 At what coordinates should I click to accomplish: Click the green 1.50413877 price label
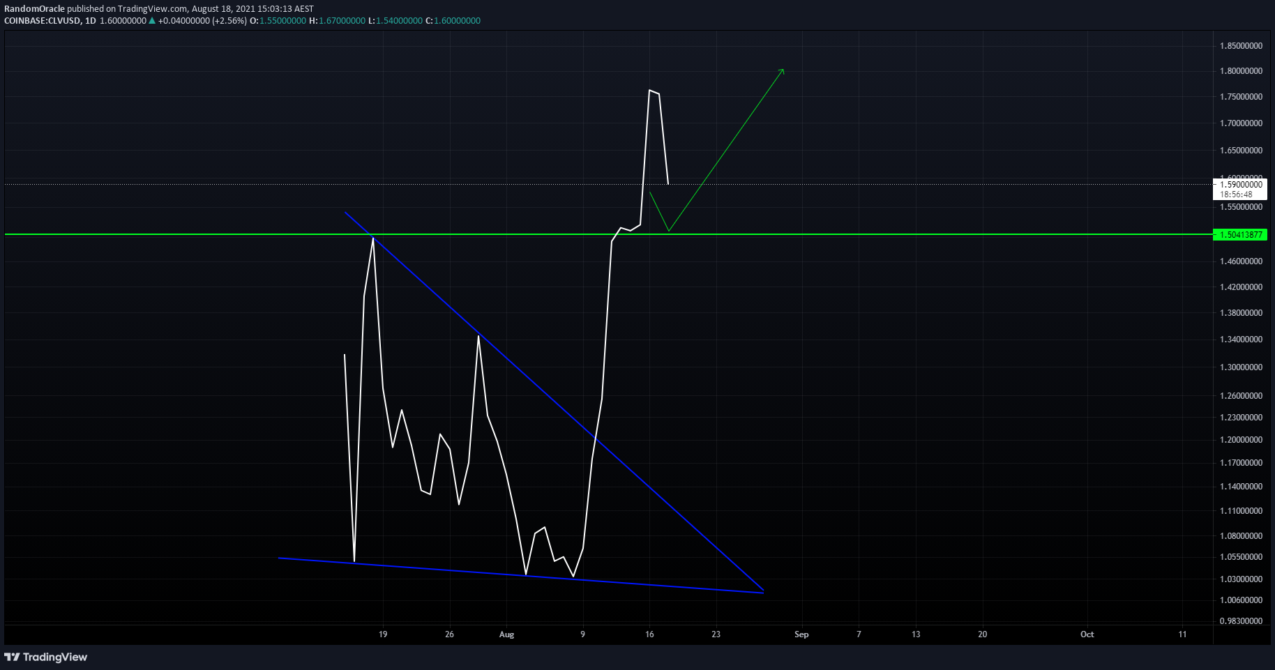point(1240,235)
